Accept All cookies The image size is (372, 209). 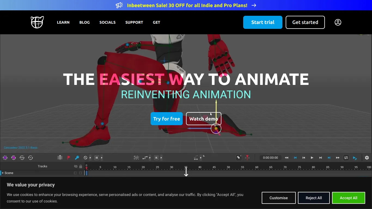point(349,198)
